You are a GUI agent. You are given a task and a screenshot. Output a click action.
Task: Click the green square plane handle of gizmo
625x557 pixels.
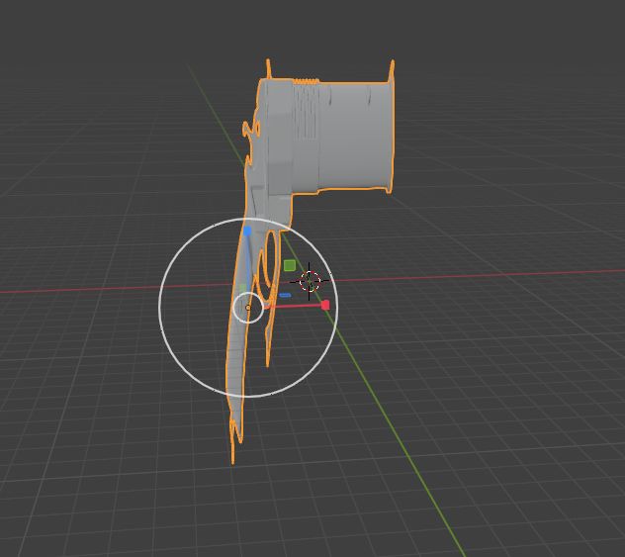pos(290,265)
